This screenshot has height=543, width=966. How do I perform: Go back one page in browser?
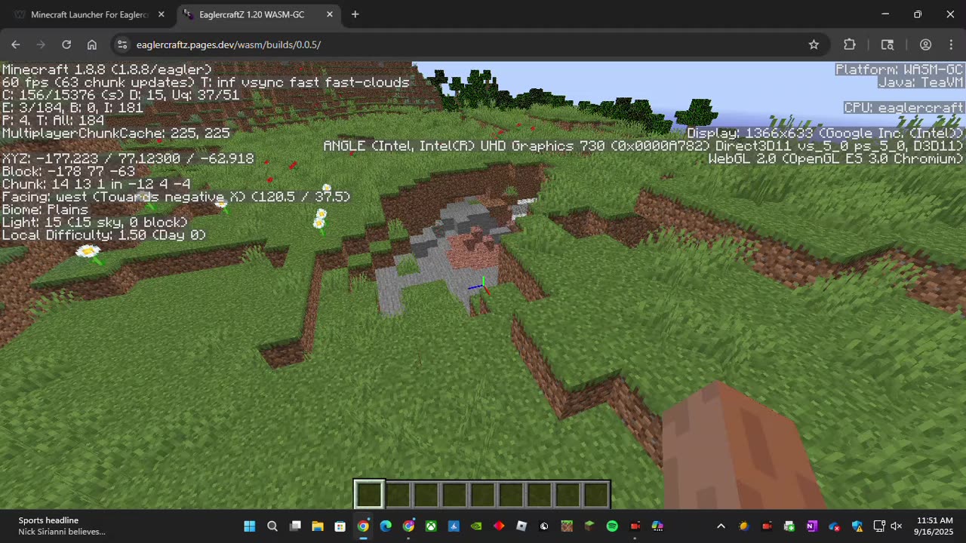pyautogui.click(x=16, y=44)
